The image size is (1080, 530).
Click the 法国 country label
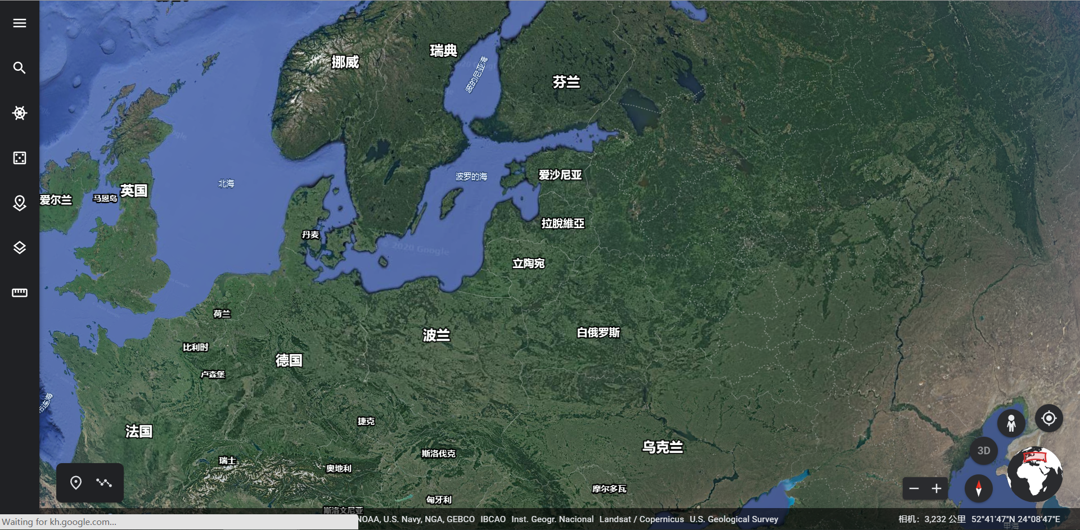pyautogui.click(x=139, y=431)
